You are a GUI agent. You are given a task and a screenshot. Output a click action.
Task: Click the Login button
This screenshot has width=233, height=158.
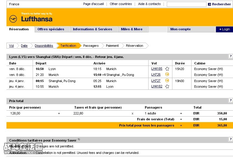(x=224, y=29)
